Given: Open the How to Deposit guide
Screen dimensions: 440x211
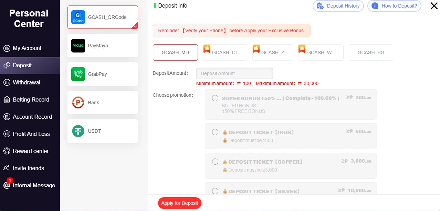Looking at the screenshot, I should (x=394, y=6).
